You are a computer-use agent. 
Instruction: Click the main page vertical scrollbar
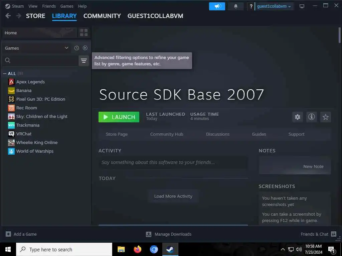[x=339, y=35]
